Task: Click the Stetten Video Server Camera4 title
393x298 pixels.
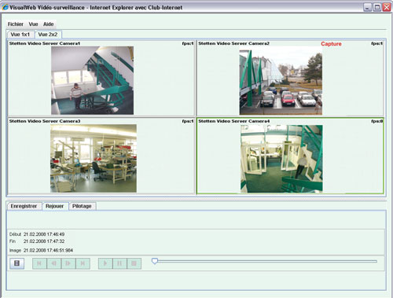Action: pyautogui.click(x=233, y=121)
